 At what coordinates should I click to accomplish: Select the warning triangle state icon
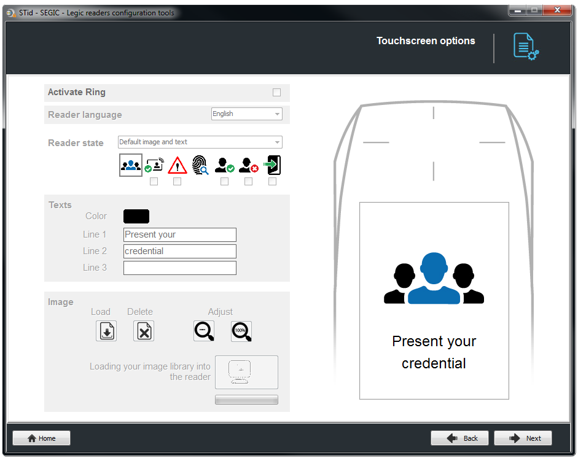178,165
